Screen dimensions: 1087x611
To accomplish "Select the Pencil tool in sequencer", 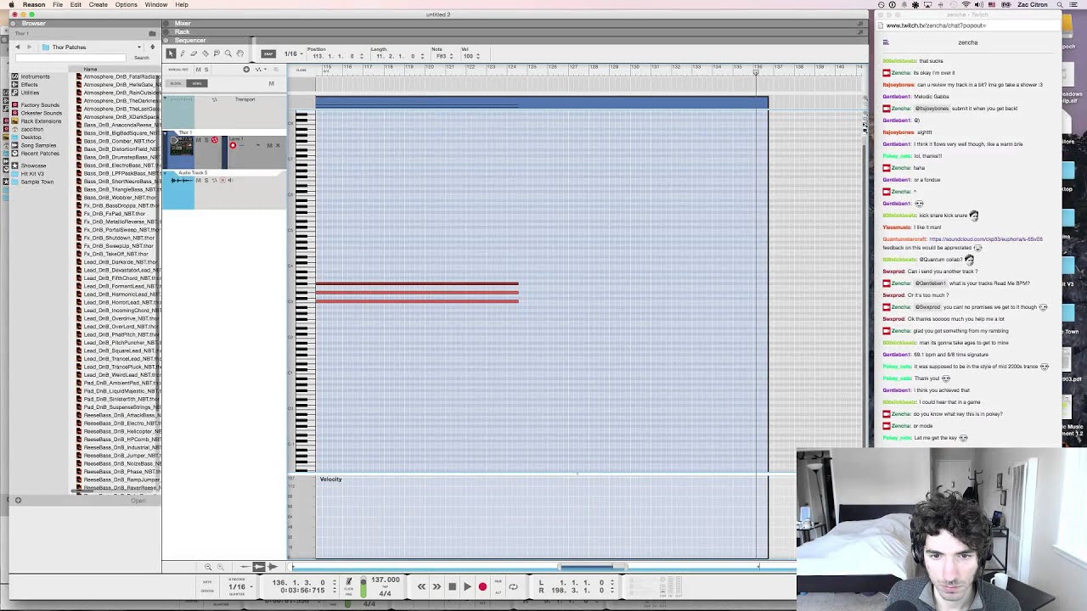I will pos(182,53).
